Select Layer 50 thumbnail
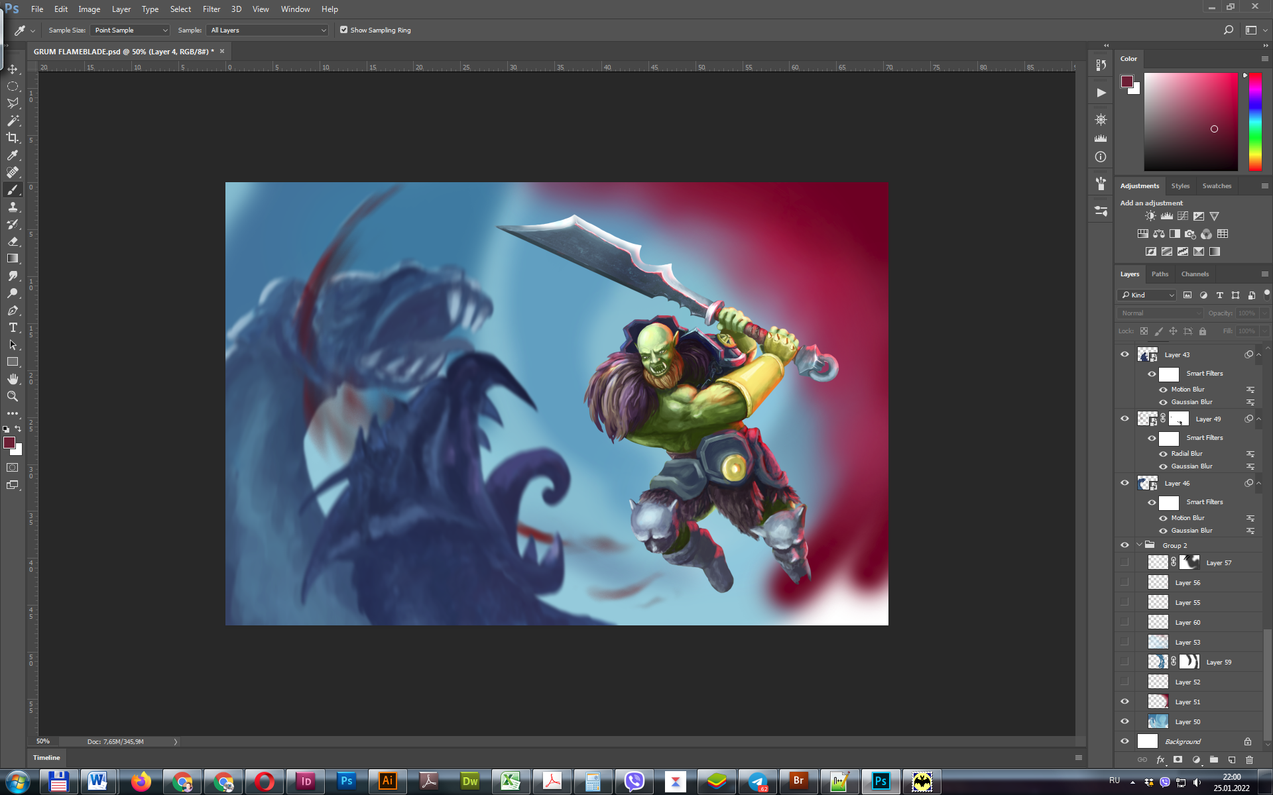 pyautogui.click(x=1158, y=721)
